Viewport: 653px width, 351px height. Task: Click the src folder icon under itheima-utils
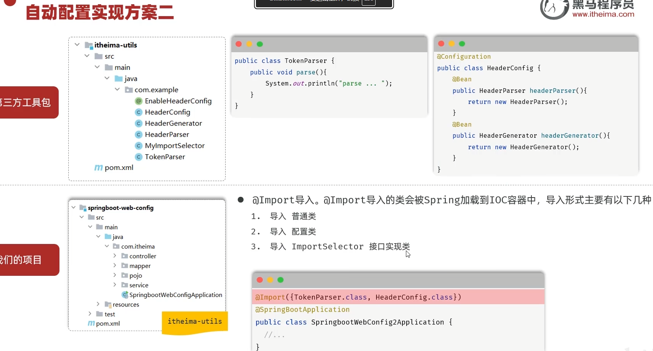tap(99, 56)
